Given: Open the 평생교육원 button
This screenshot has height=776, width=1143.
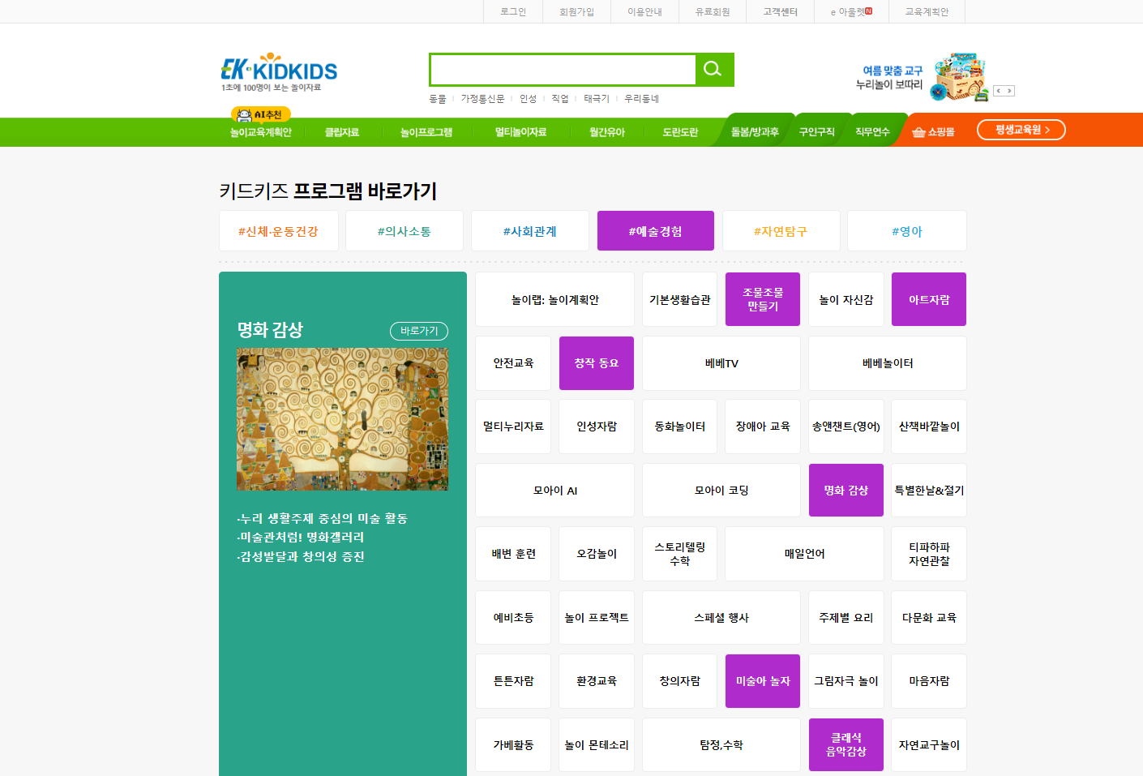Looking at the screenshot, I should 1021,130.
